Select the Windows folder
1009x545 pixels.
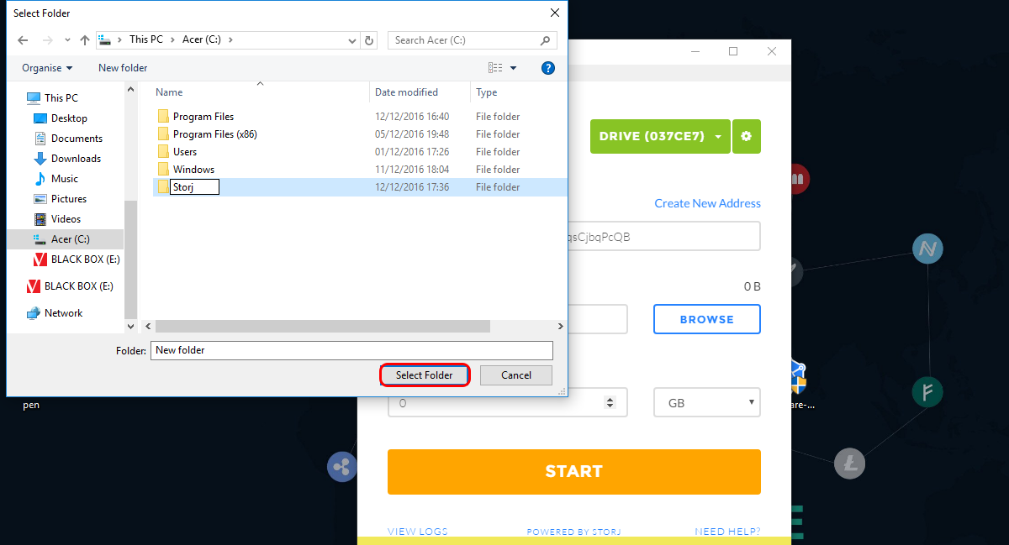coord(193,170)
